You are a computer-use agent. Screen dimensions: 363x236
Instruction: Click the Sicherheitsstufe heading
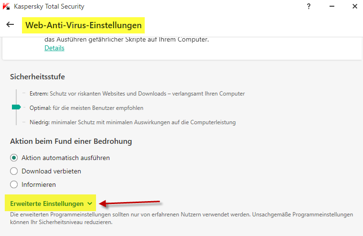[38, 76]
